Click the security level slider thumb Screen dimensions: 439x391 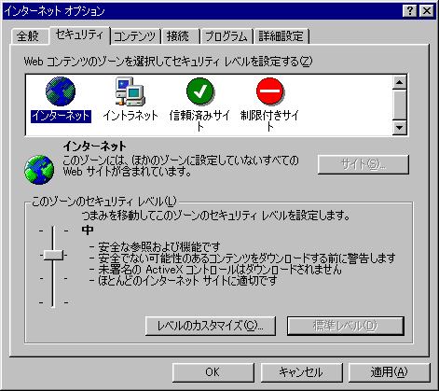53,255
